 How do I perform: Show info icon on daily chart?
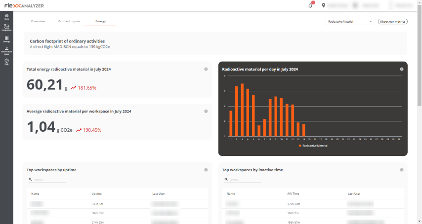pos(402,69)
